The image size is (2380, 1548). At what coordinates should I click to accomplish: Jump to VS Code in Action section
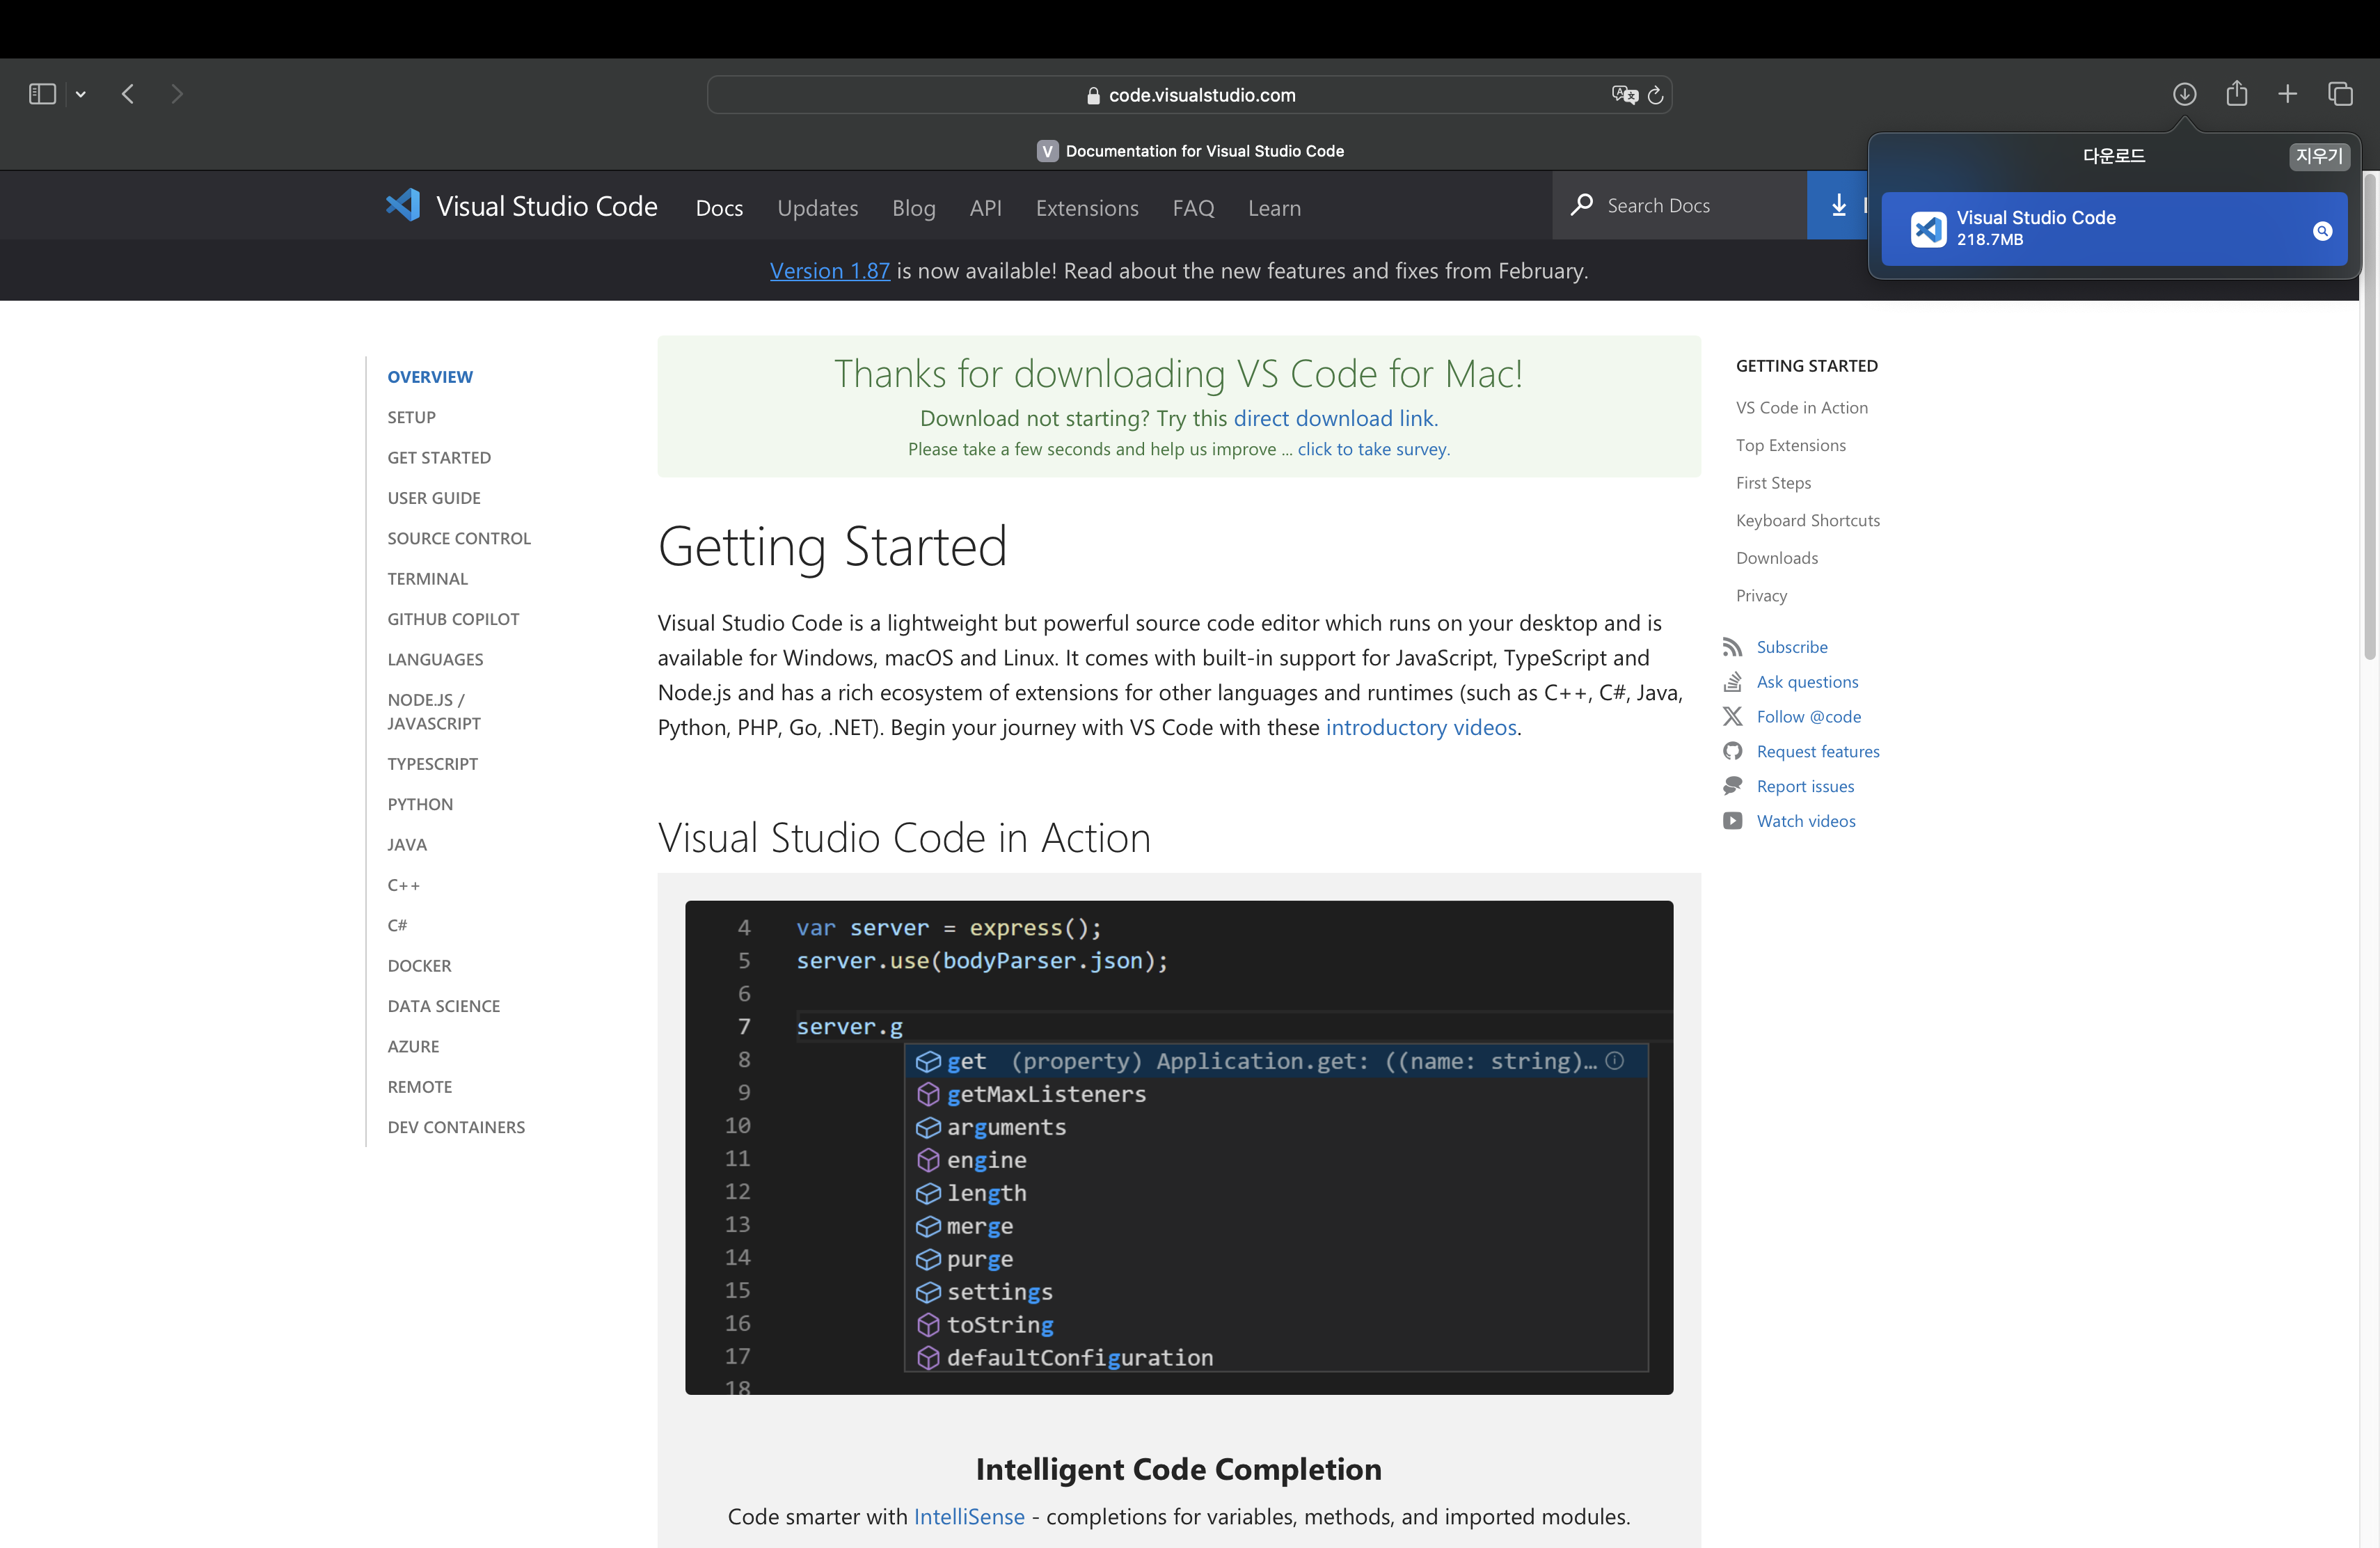tap(1801, 407)
